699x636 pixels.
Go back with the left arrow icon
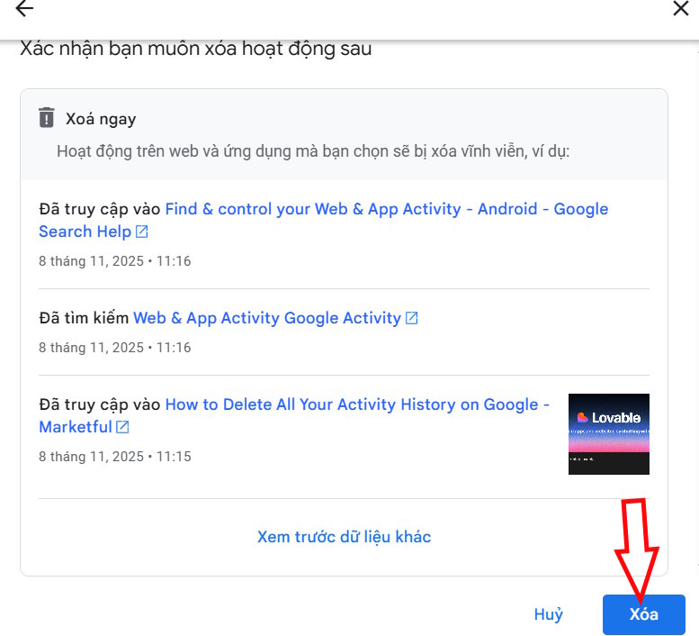24,8
